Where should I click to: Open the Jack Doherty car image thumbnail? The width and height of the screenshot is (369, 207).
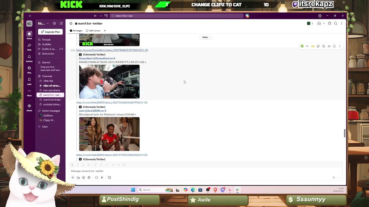pyautogui.click(x=109, y=82)
